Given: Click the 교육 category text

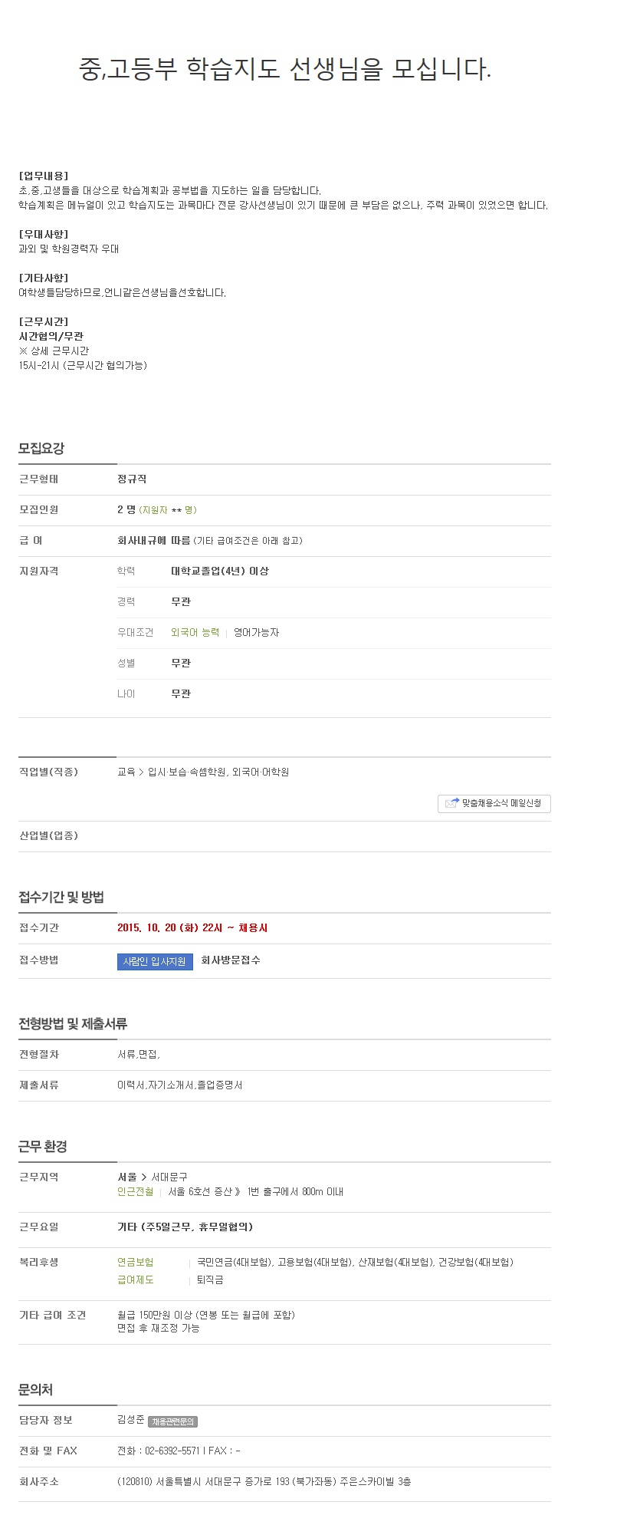Looking at the screenshot, I should pos(126,772).
